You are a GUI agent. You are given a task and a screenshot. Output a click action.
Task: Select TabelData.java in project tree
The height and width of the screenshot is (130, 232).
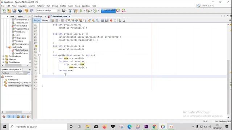tap(22, 23)
